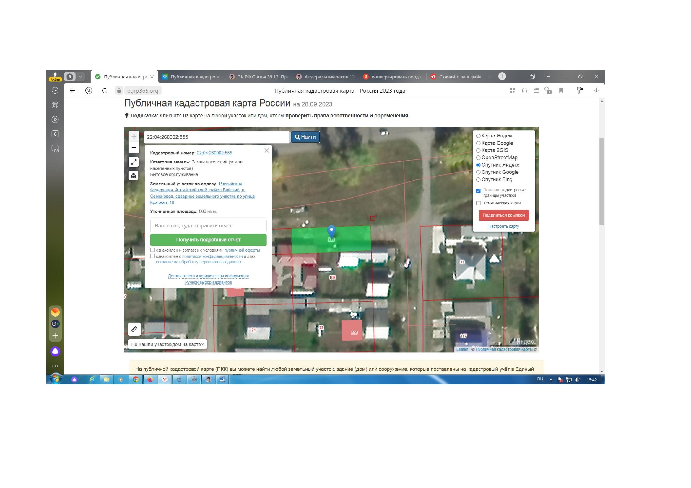Image resolution: width=691 pixels, height=488 pixels.
Task: Uncheck Показать кадастровые границы участков
Action: tap(478, 191)
